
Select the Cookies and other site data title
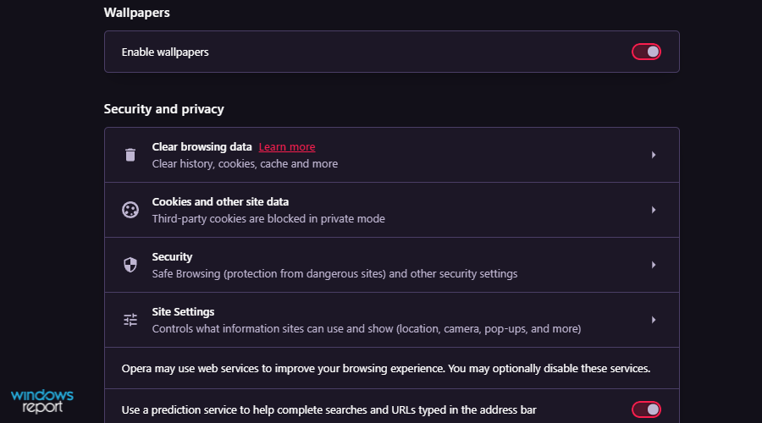click(x=220, y=201)
